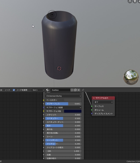
Task: Click the 異方性 0.000 slider
Action: tap(63, 129)
